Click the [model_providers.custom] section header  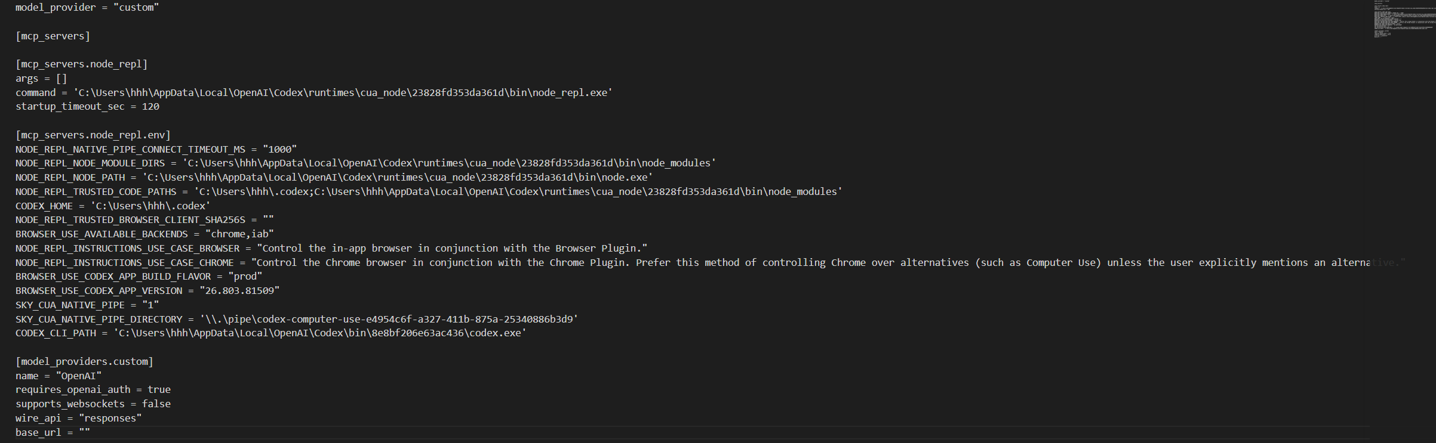(x=84, y=361)
